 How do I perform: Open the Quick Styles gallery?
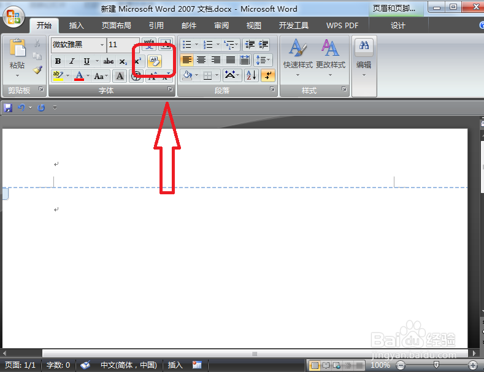pos(298,58)
